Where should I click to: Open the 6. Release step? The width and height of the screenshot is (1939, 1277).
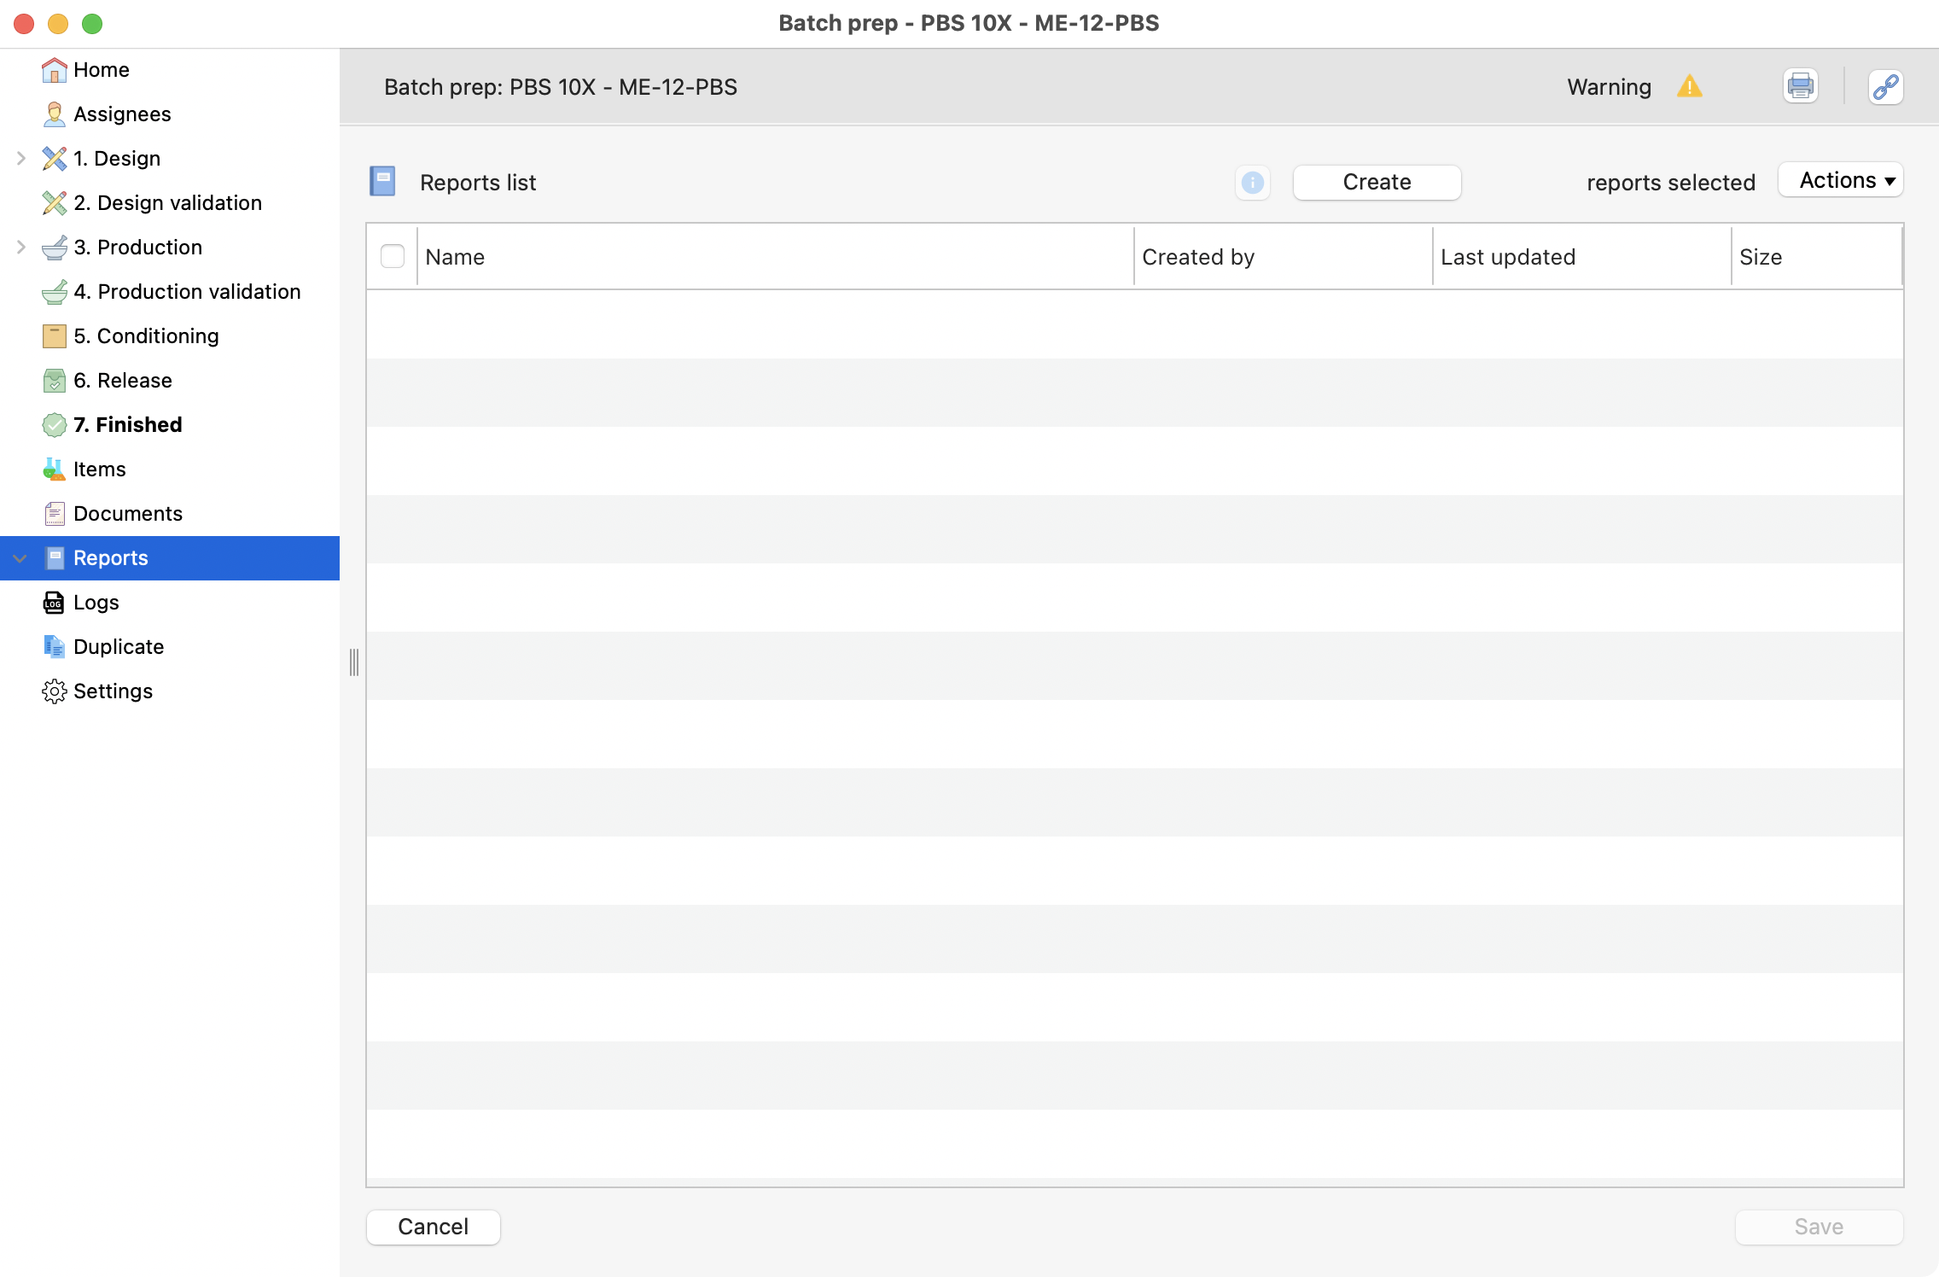point(123,381)
